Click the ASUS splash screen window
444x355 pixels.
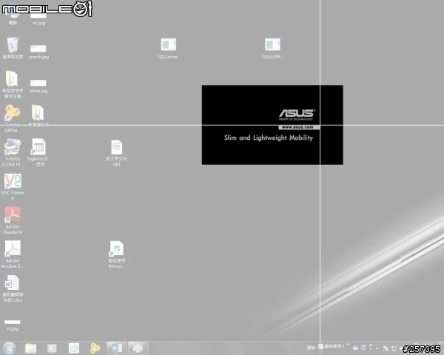pyautogui.click(x=272, y=125)
